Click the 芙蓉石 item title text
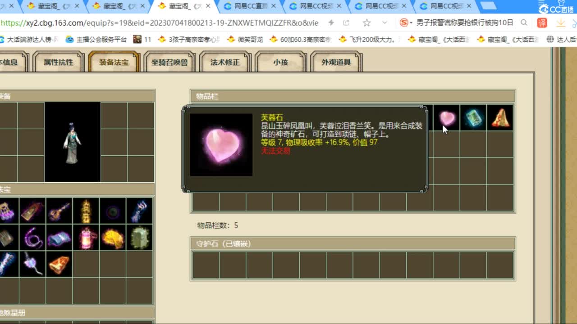This screenshot has width=577, height=324. tap(272, 117)
